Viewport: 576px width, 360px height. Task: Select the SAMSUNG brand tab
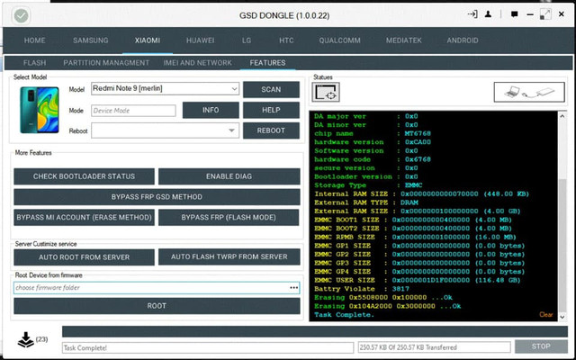coord(90,40)
